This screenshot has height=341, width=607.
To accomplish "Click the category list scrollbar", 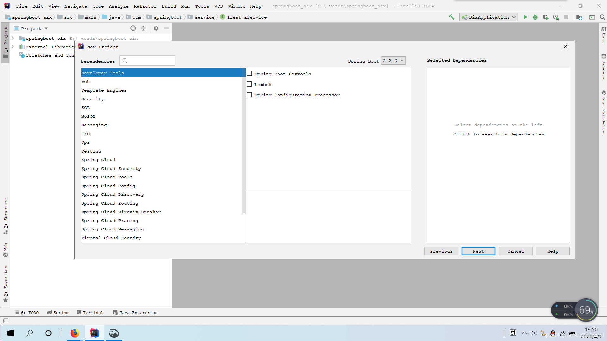I will [x=243, y=141].
